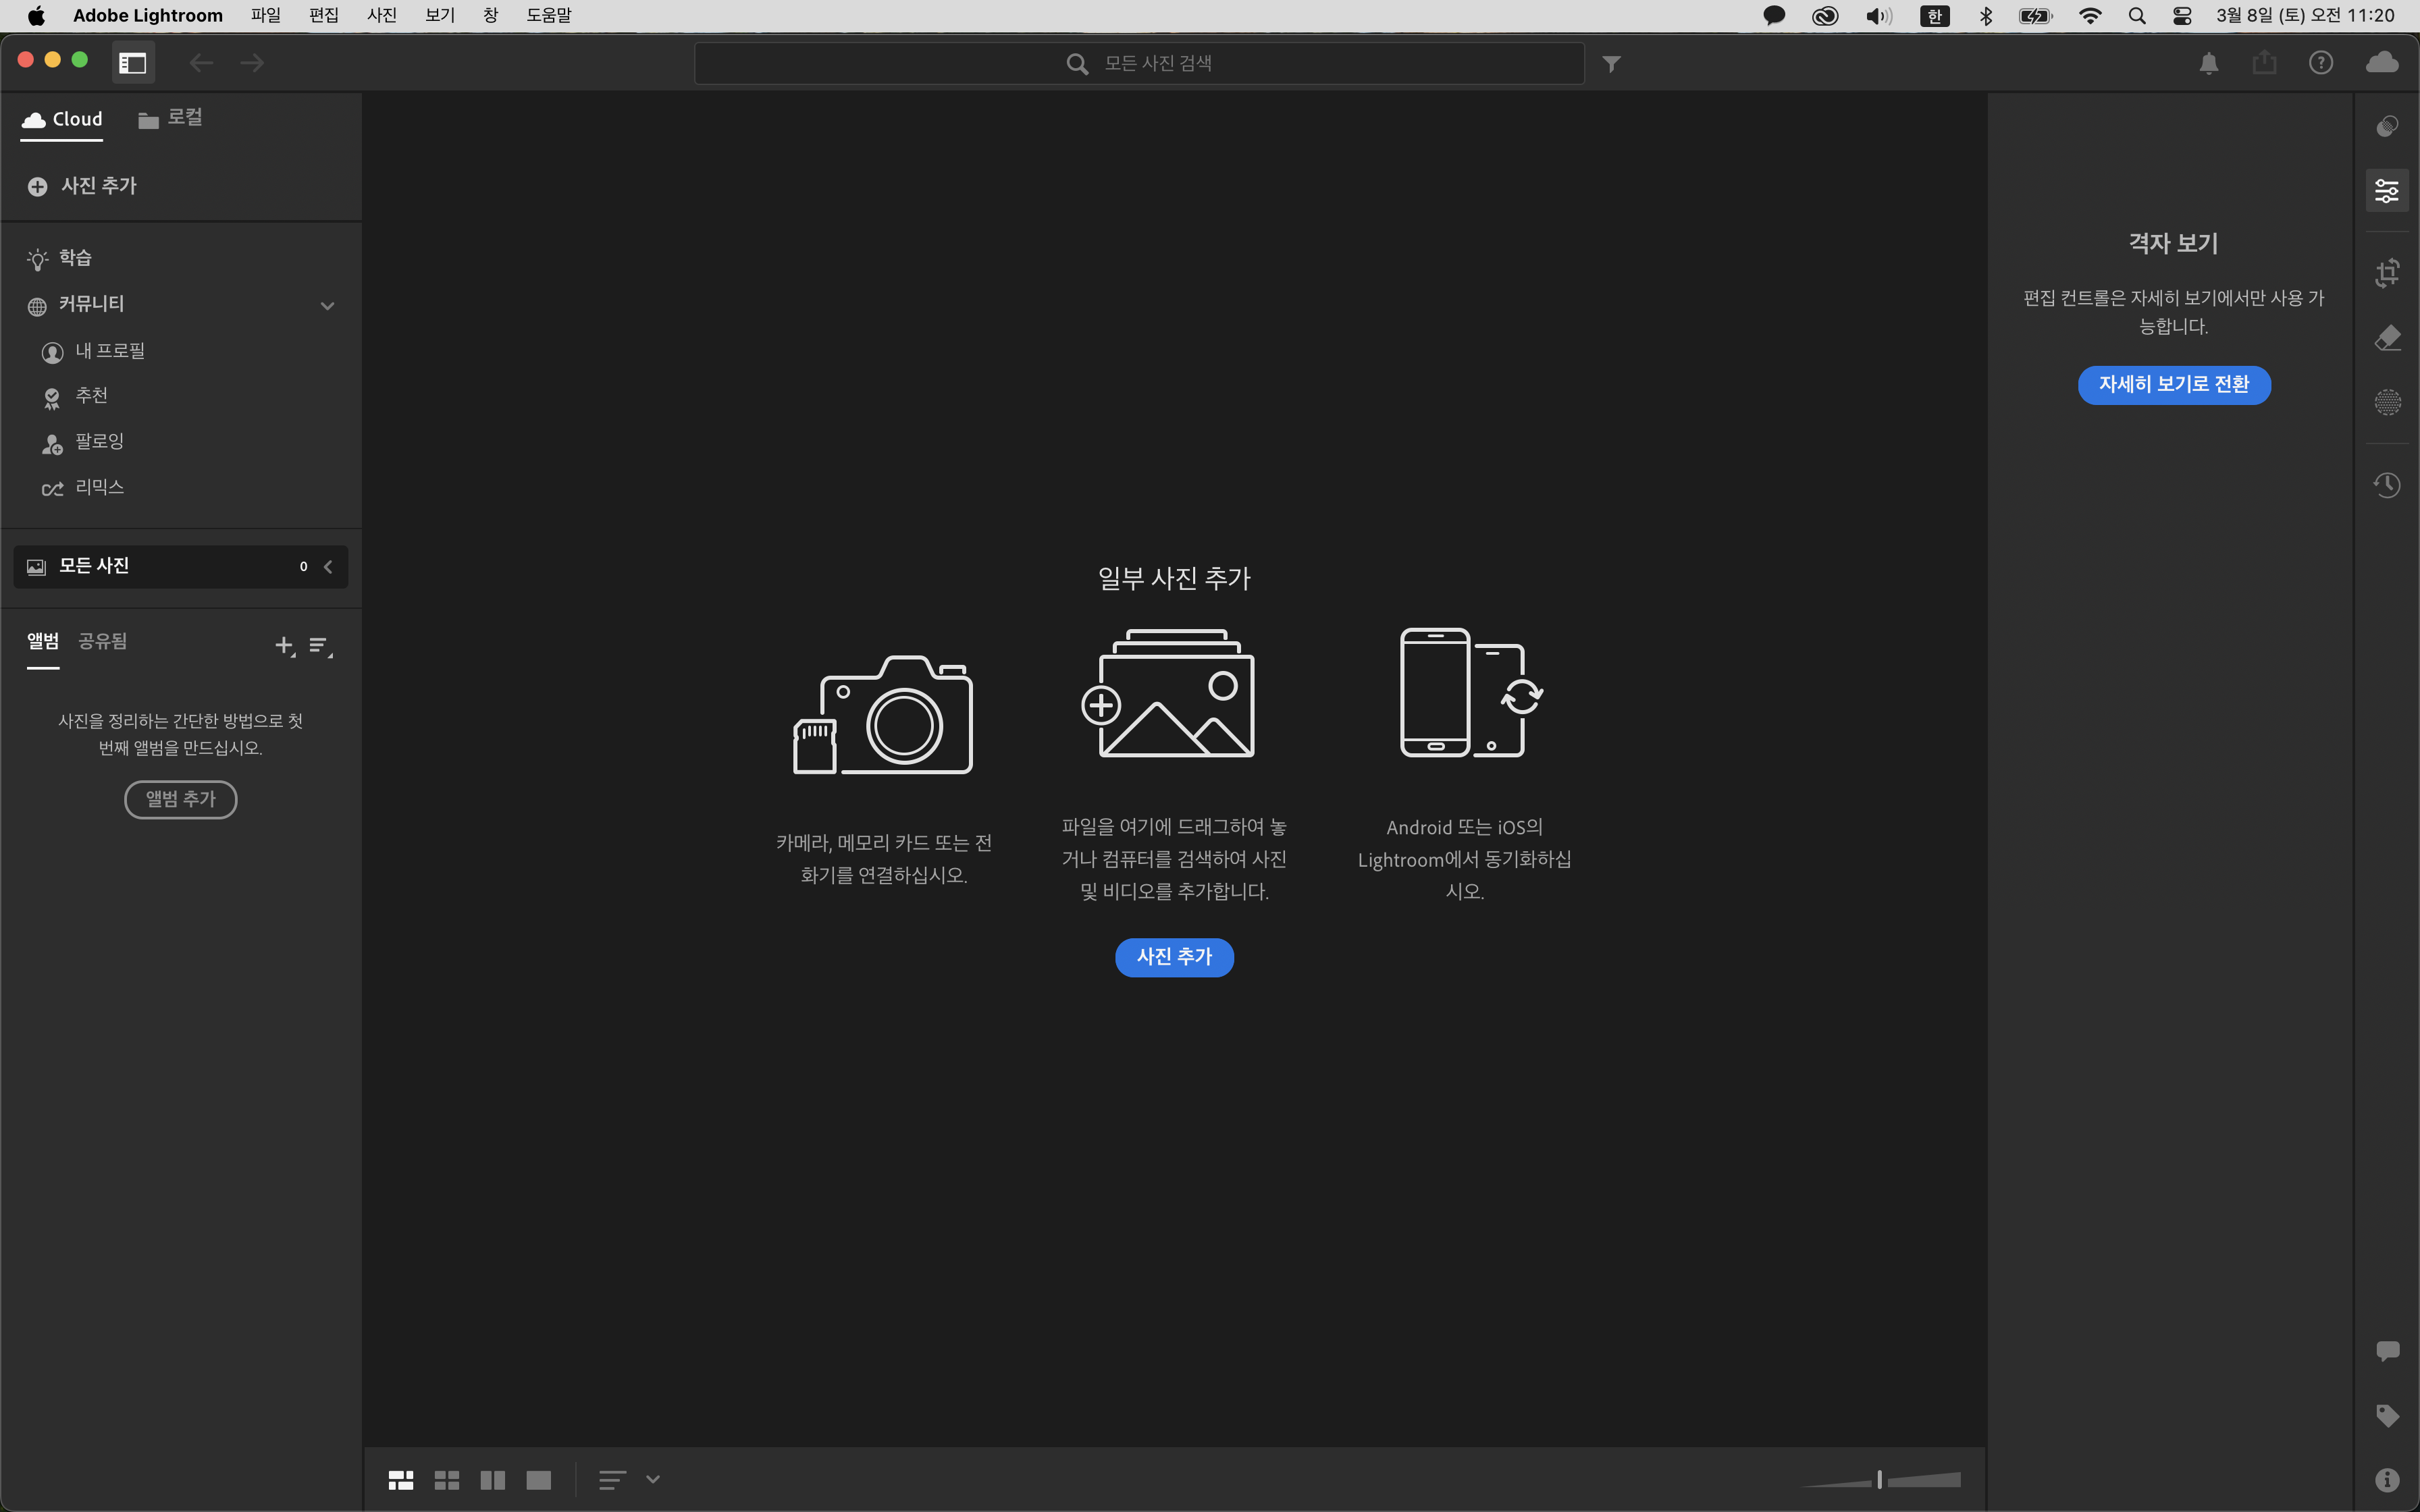Viewport: 2420px width, 1512px height.
Task: Open the Keywords tag icon
Action: pos(2387,1415)
